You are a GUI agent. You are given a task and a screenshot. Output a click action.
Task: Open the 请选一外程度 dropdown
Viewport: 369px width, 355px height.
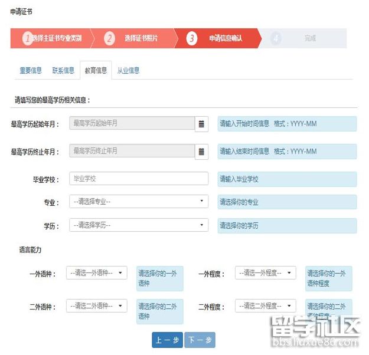[x=265, y=273]
